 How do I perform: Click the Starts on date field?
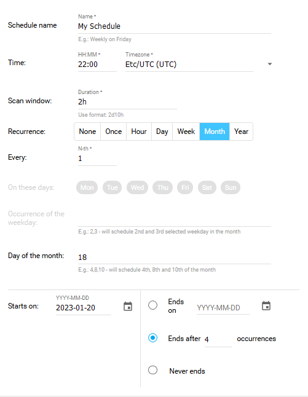(x=84, y=308)
